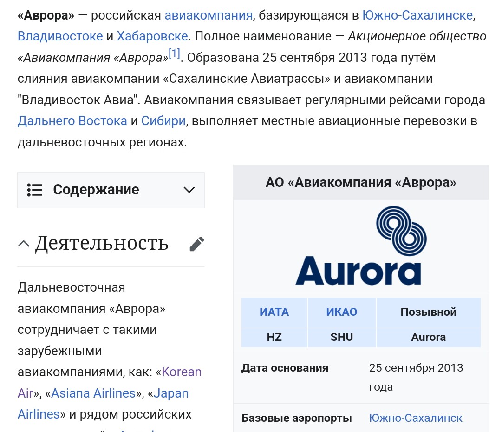The width and height of the screenshot is (502, 432).
Task: Click footnote reference [1]
Action: [x=175, y=53]
